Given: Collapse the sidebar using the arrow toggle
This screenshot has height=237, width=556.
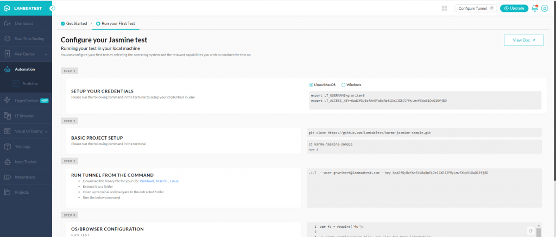Looking at the screenshot, I should pyautogui.click(x=52, y=8).
